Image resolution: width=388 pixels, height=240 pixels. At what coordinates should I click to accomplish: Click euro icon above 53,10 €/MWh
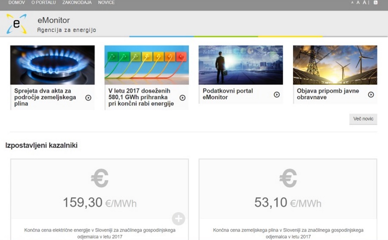[288, 178]
